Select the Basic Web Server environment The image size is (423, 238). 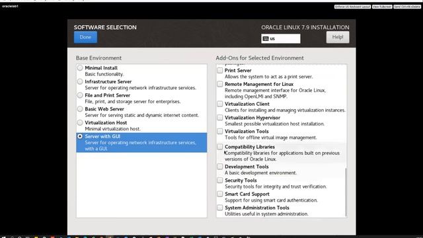[x=80, y=109]
